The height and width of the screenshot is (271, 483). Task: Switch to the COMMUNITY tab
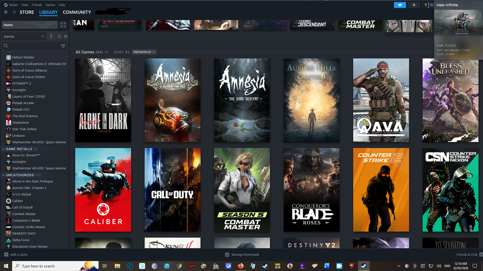point(77,12)
